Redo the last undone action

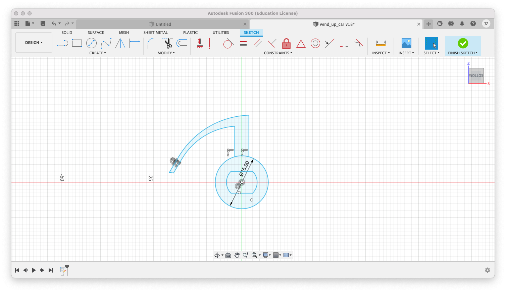coord(67,23)
